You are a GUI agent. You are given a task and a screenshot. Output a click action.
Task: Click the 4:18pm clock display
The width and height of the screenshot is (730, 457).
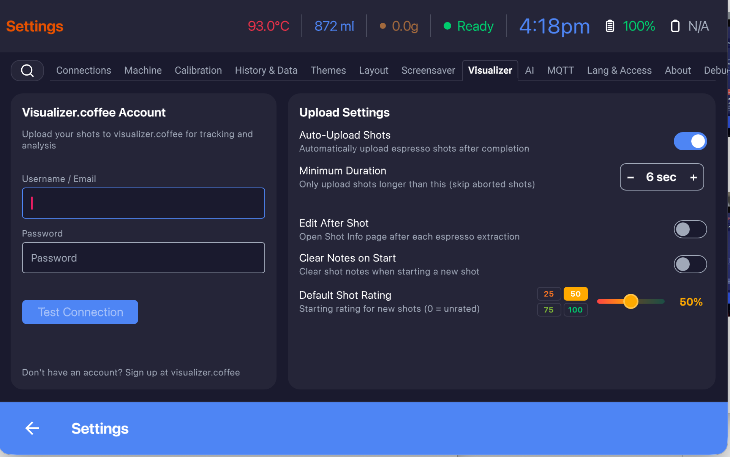click(x=554, y=26)
